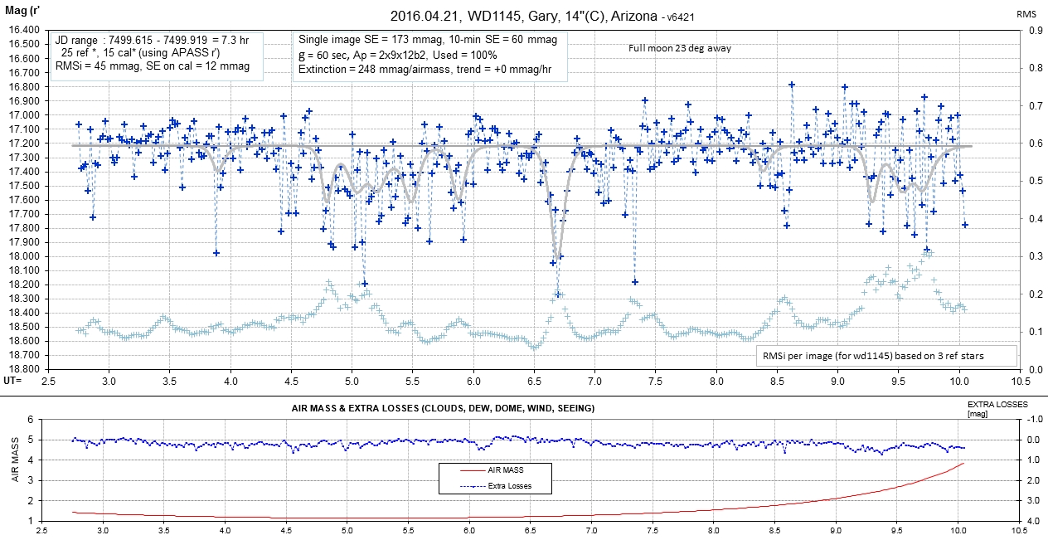This screenshot has width=1048, height=540.
Task: Click the 8.0 tick on the lower chart's time axis
Action: click(x=714, y=530)
